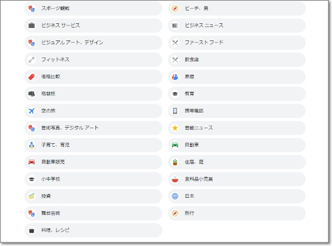
Task: Select the 食料品小売業 topic chip
Action: [x=237, y=179]
